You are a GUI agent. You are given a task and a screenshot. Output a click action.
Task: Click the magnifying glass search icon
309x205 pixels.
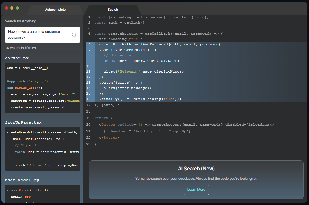[74, 35]
